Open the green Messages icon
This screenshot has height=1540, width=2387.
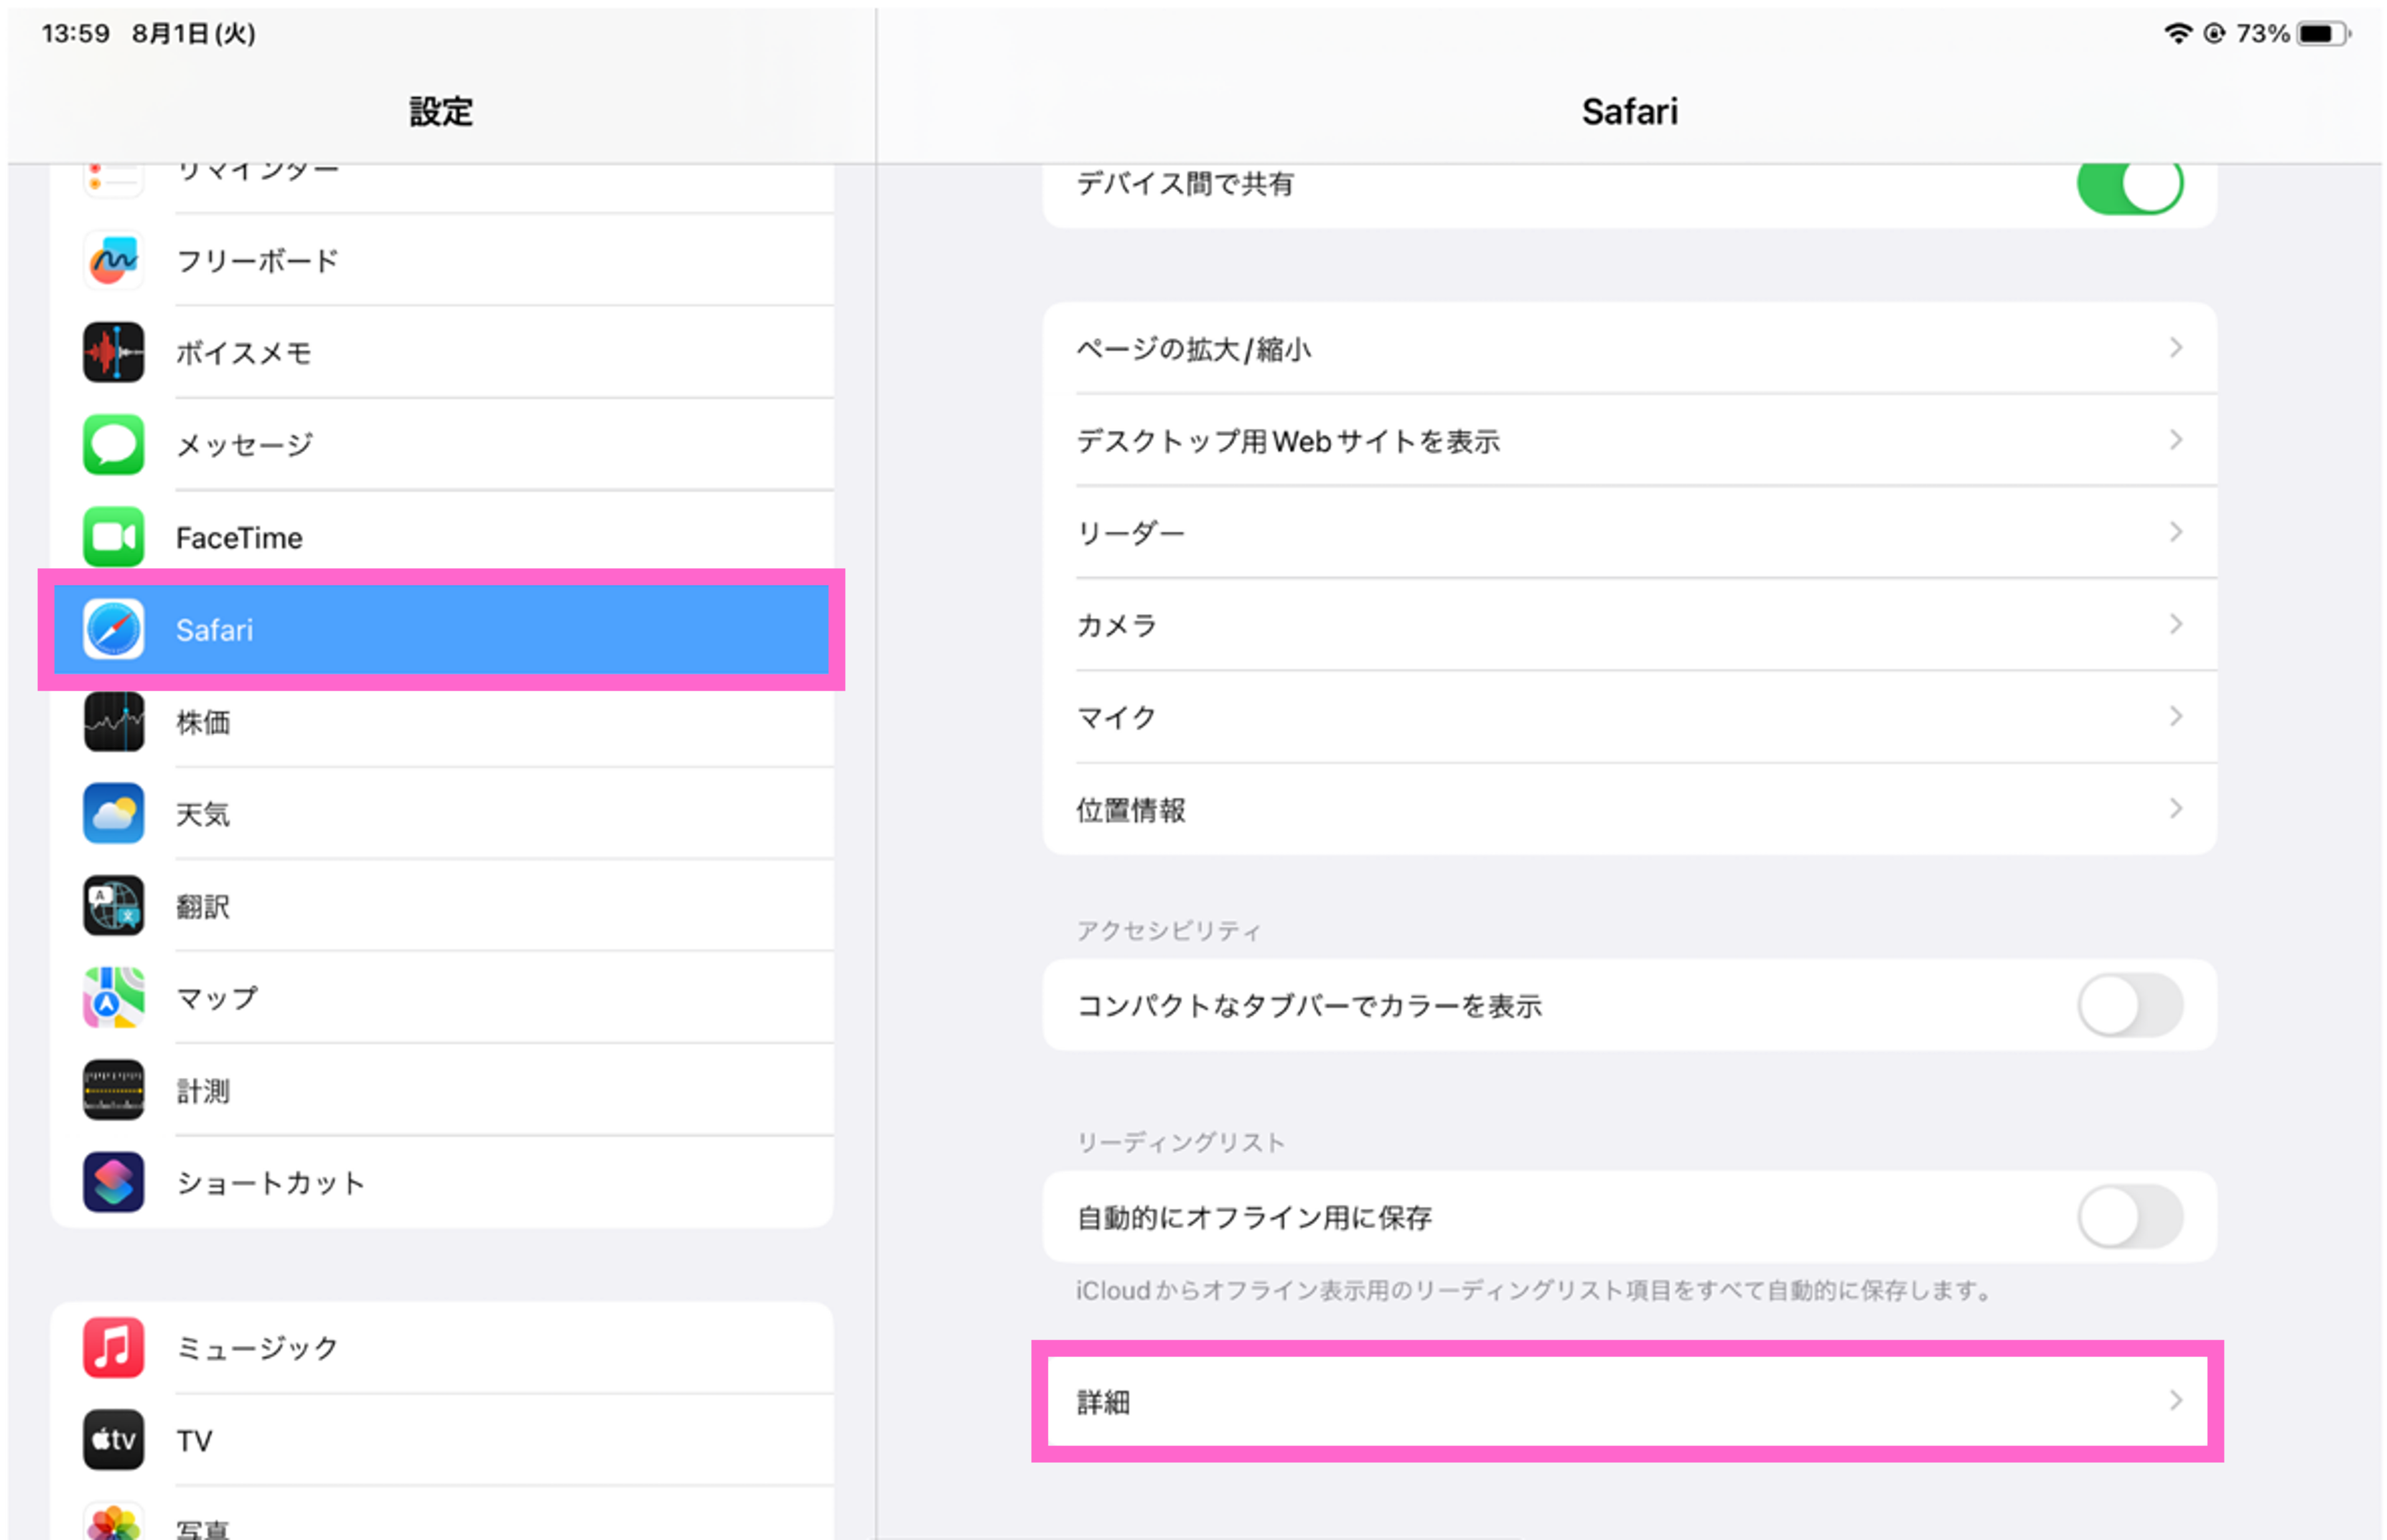(x=113, y=445)
